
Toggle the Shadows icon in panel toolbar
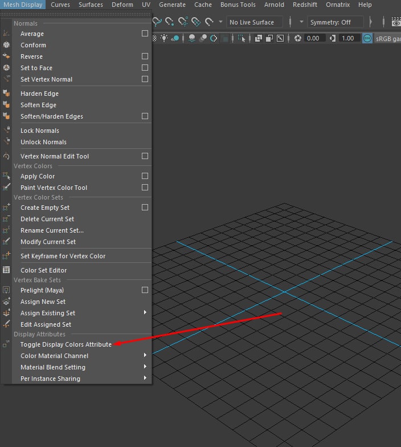[x=175, y=38]
